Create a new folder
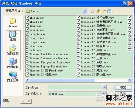This screenshot has height=108, width=135. click(104, 11)
